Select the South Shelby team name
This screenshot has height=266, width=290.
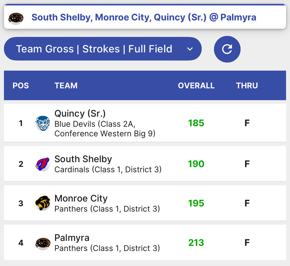[83, 159]
